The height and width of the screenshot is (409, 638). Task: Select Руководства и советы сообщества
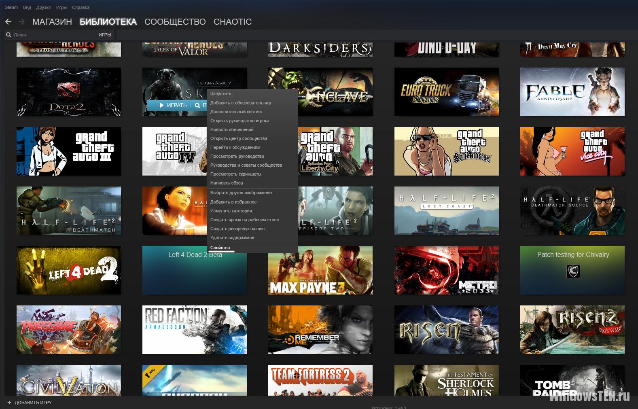[x=252, y=165]
